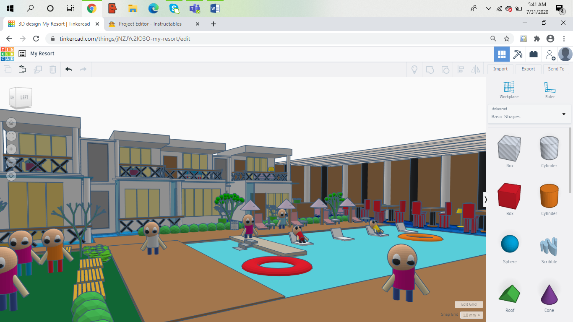Toggle perspective and orthographic view

click(11, 175)
